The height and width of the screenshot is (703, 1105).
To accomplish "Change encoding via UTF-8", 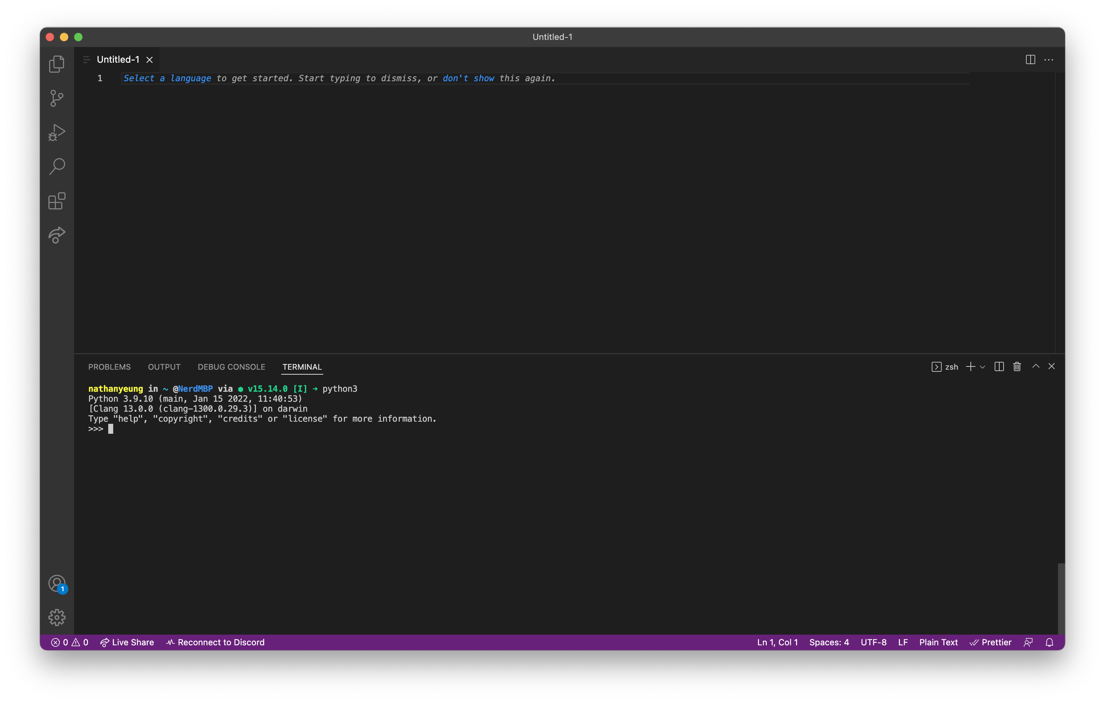I will point(873,642).
